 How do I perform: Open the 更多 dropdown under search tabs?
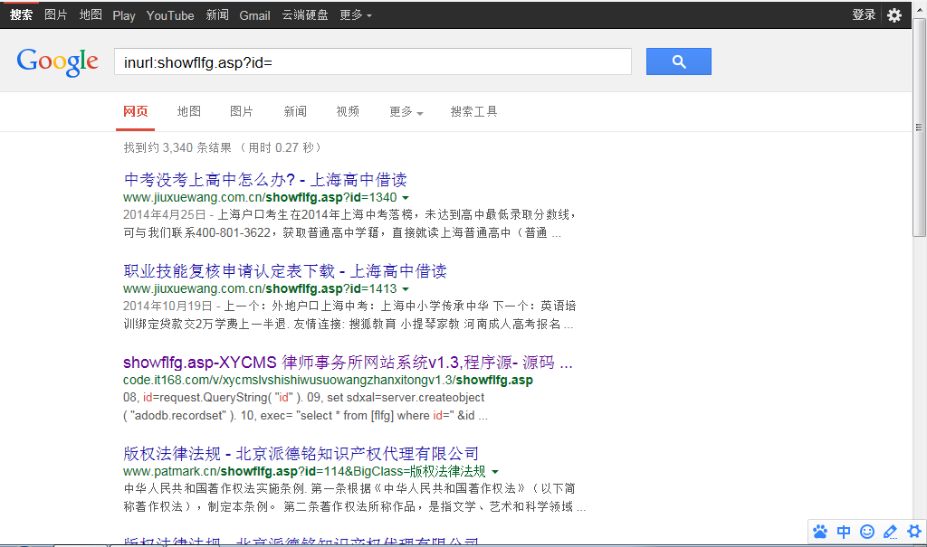[406, 111]
